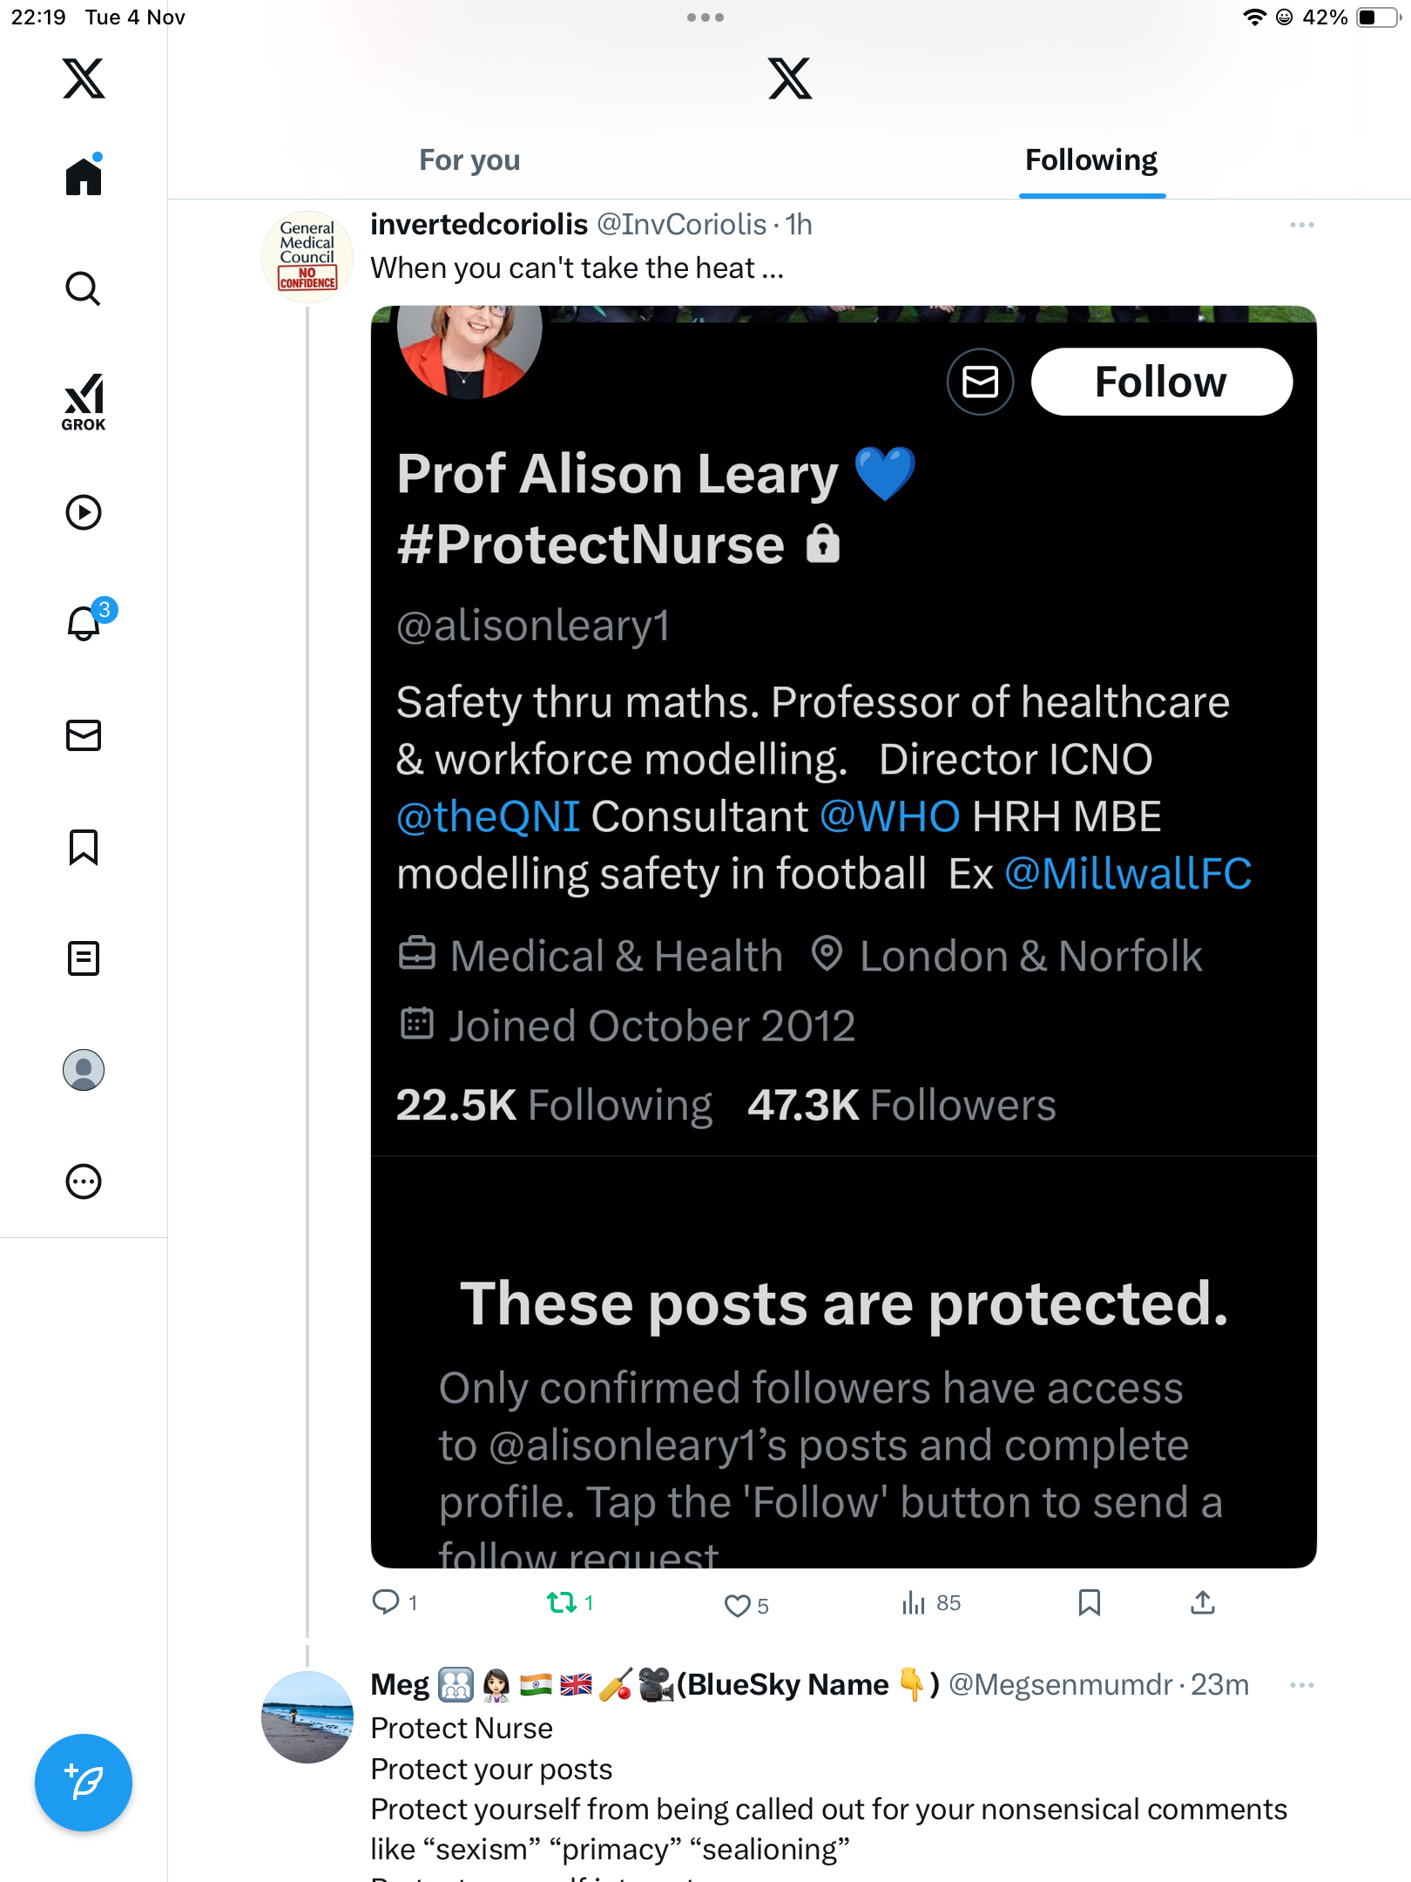The image size is (1411, 1882).
Task: Like the invertedcoriolis post
Action: 737,1605
